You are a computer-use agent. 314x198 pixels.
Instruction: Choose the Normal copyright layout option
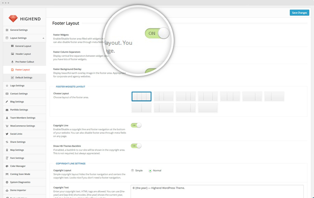(x=150, y=170)
